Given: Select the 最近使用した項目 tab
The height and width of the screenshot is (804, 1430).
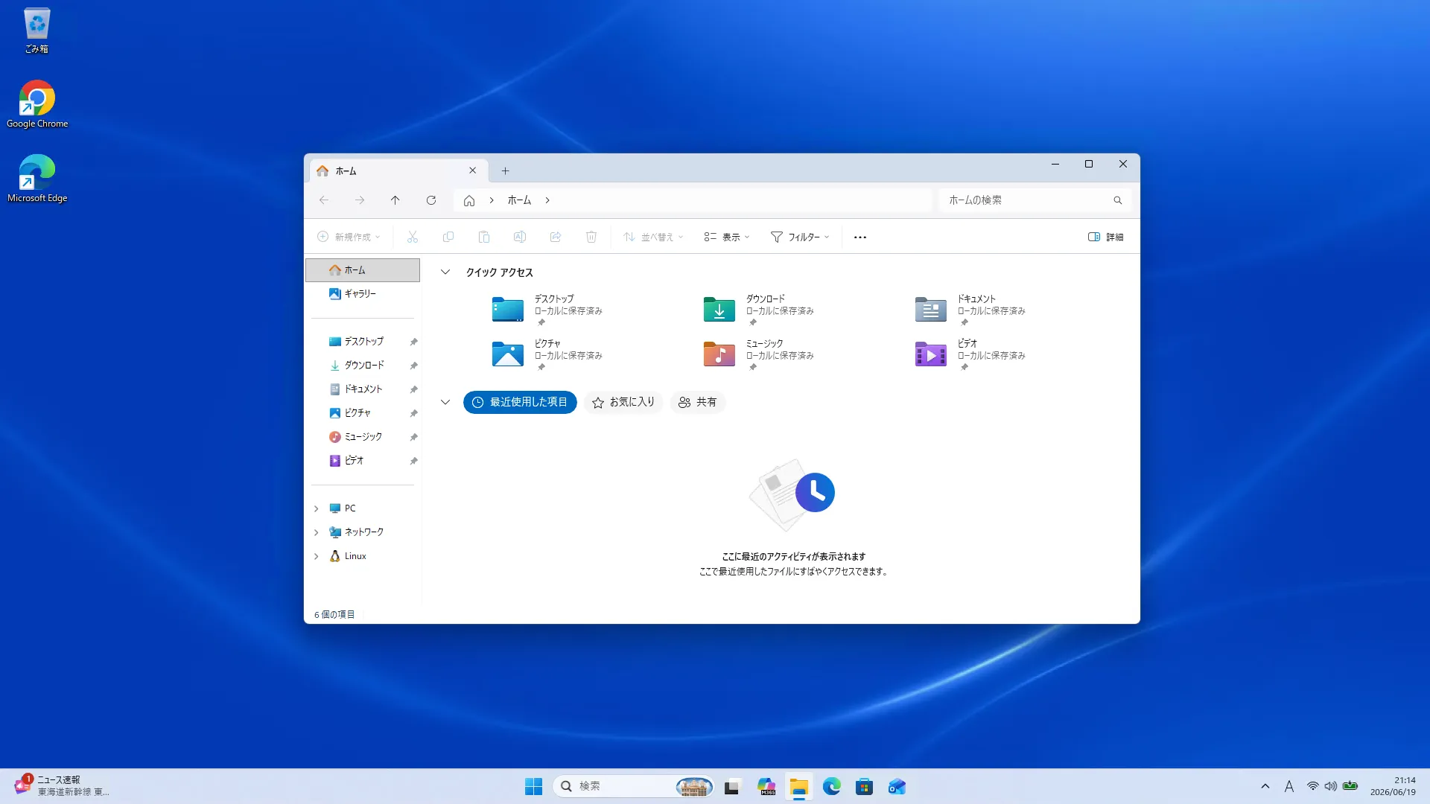Looking at the screenshot, I should coord(520,402).
